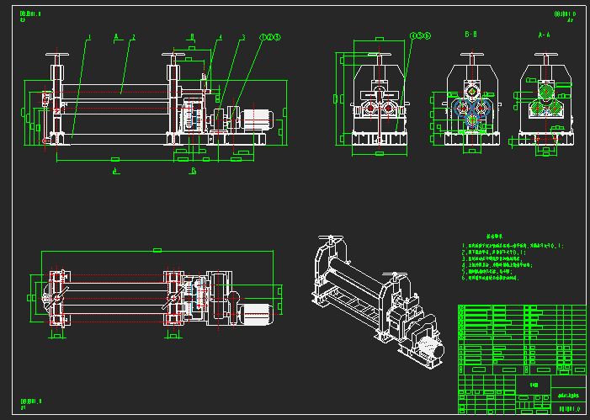Click section marker A above the front view

tap(116, 36)
